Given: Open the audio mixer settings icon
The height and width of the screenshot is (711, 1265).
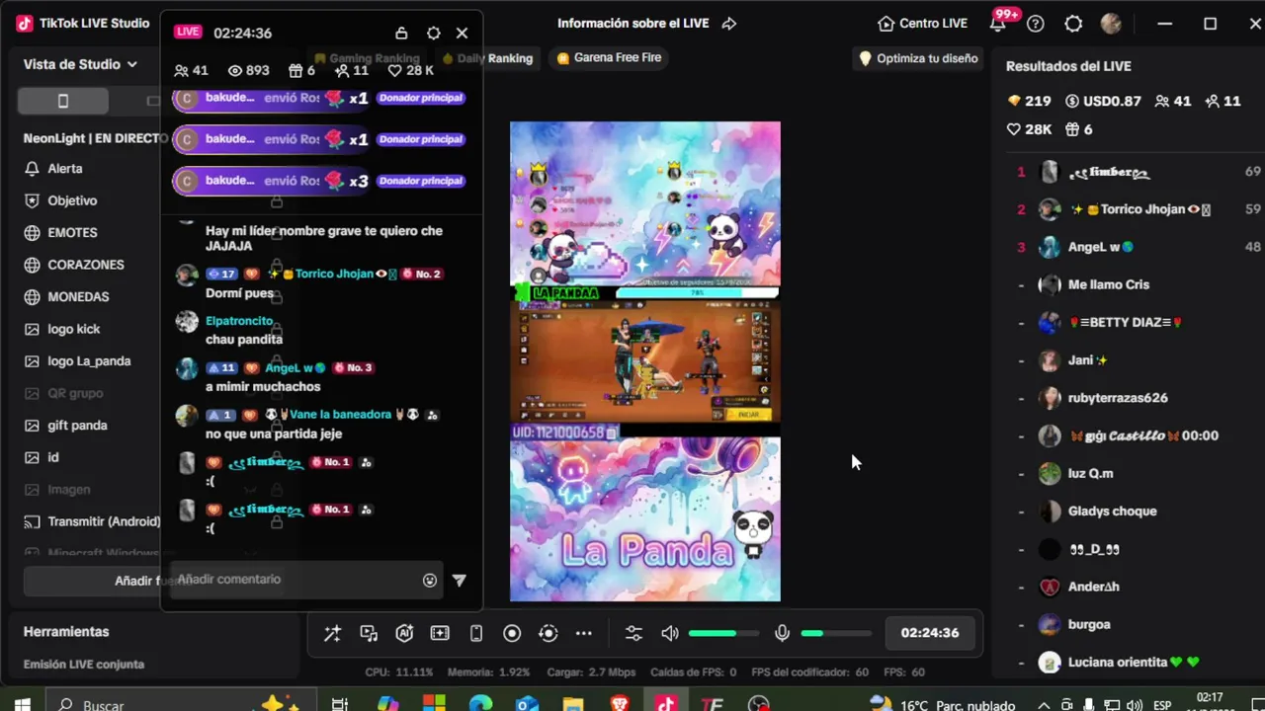Looking at the screenshot, I should pyautogui.click(x=633, y=634).
